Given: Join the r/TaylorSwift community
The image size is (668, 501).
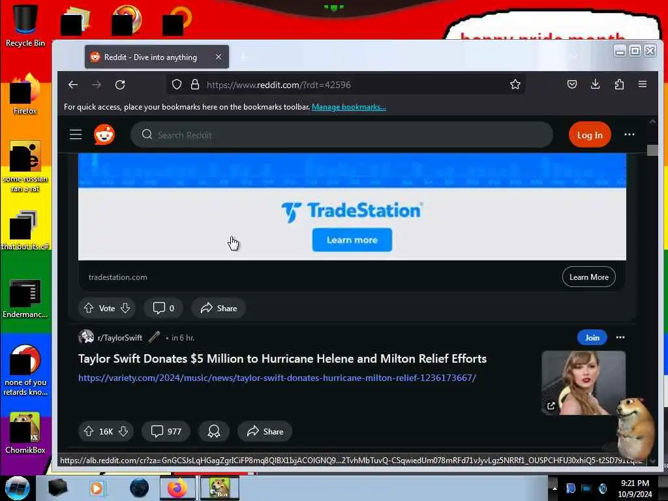Looking at the screenshot, I should click(x=592, y=337).
